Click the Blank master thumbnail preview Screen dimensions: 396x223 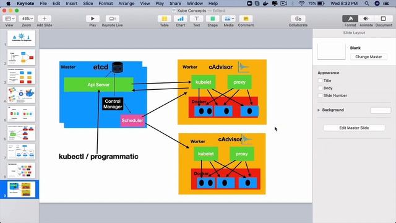point(331,51)
